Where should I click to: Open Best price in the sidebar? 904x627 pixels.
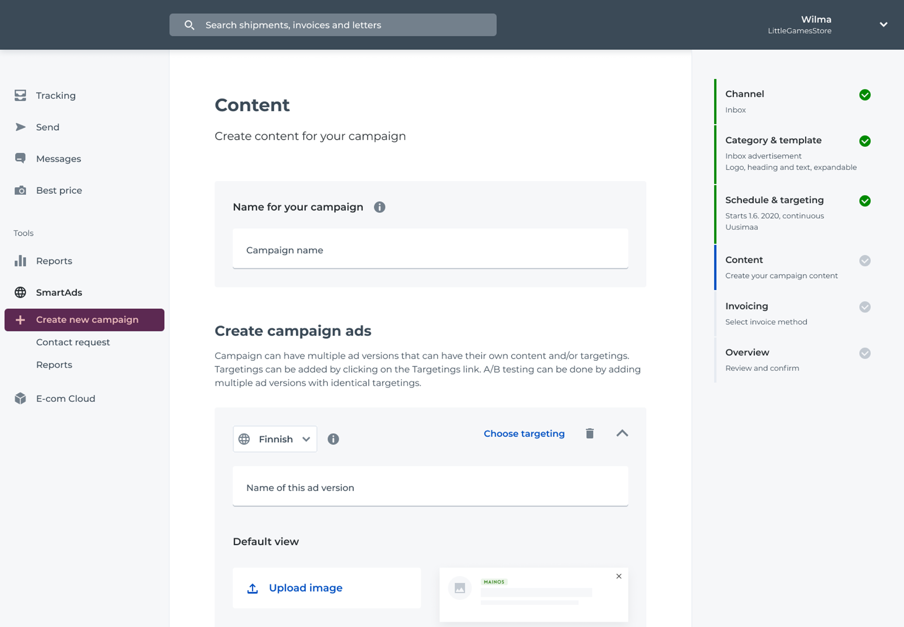point(59,190)
